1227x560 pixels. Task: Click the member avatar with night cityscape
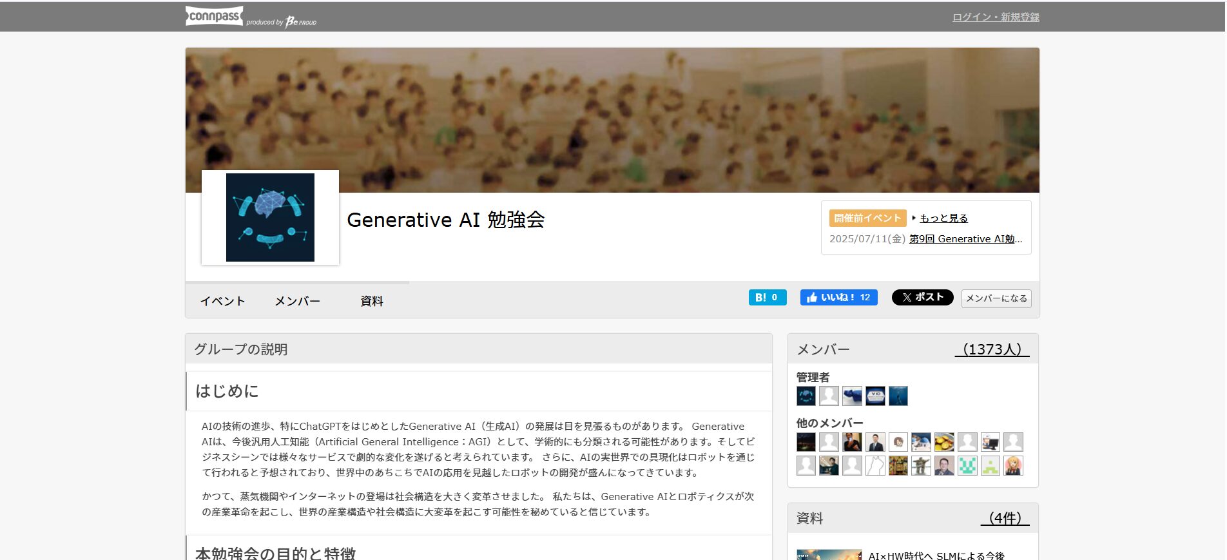(806, 442)
